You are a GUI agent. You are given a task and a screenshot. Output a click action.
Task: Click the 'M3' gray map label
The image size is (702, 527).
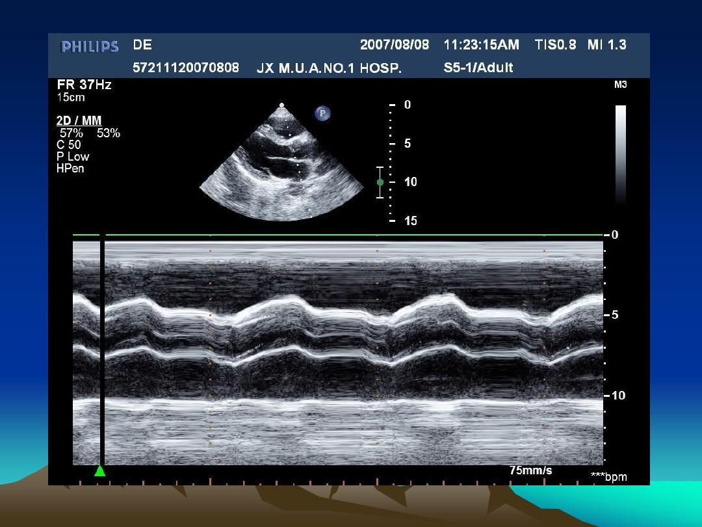621,85
